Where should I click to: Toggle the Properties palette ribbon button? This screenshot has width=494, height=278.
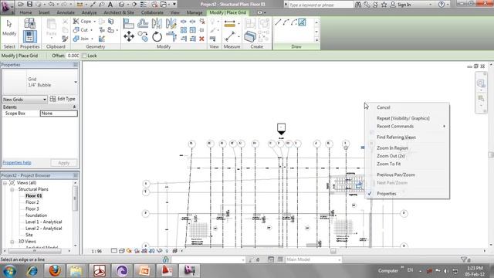(x=30, y=36)
